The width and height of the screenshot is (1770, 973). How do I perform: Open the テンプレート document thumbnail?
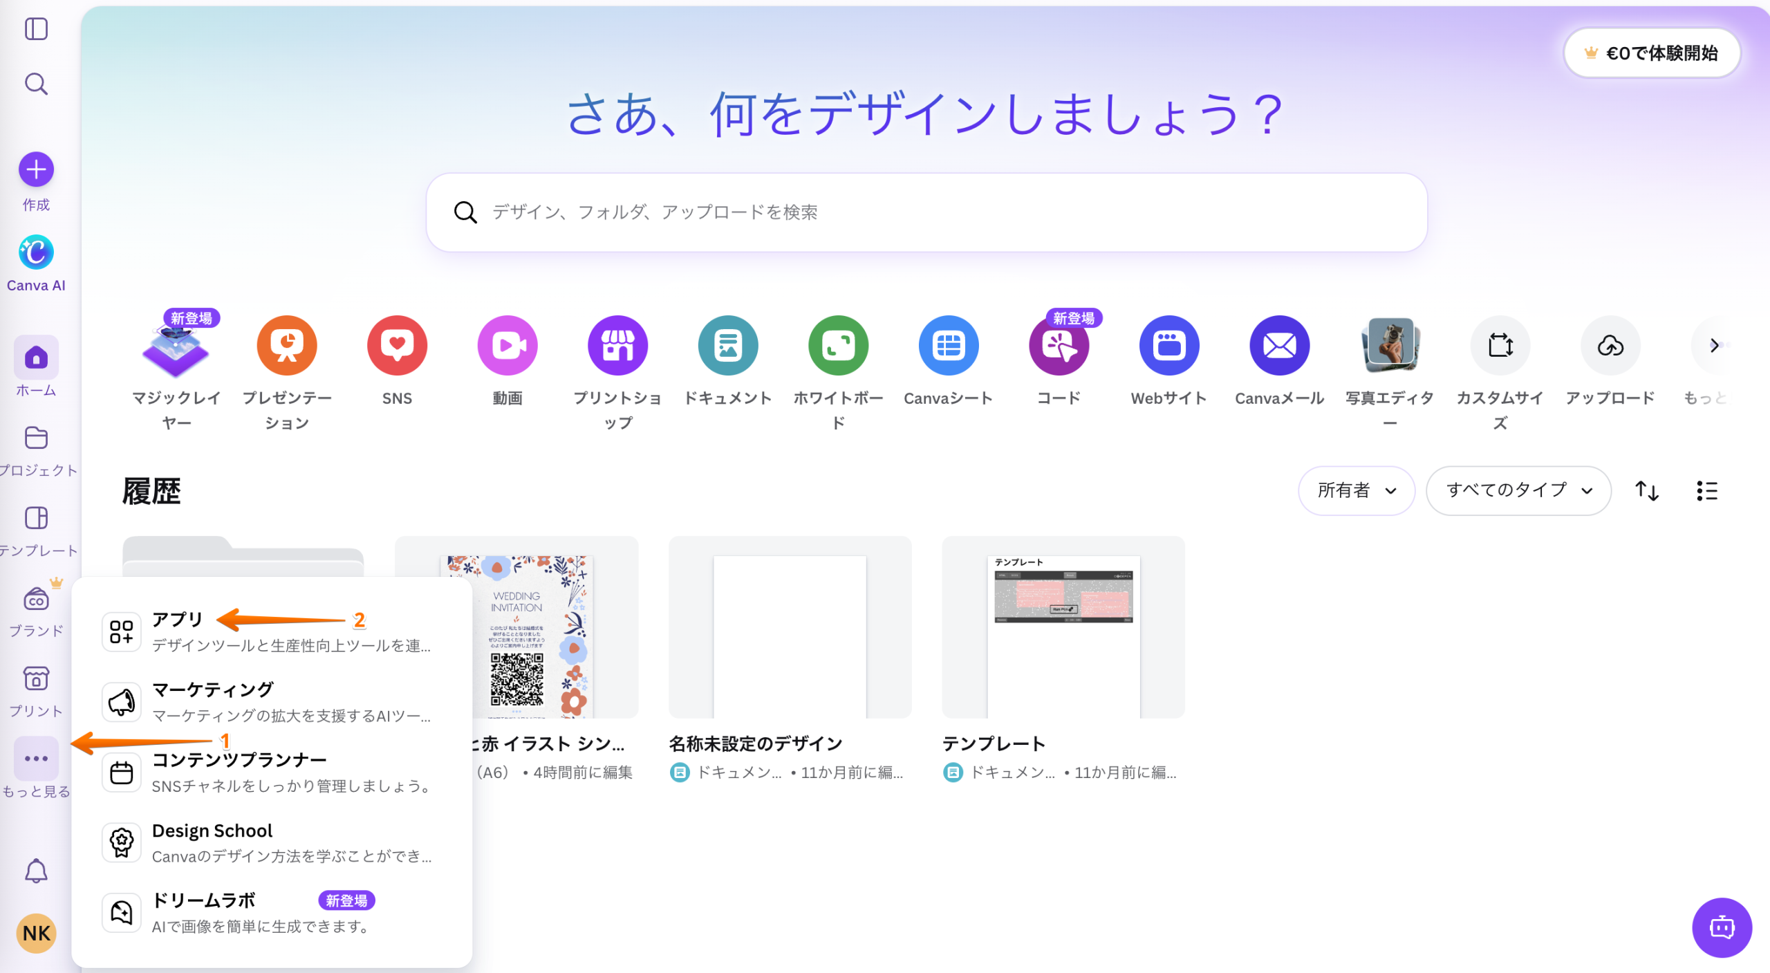tap(1063, 627)
